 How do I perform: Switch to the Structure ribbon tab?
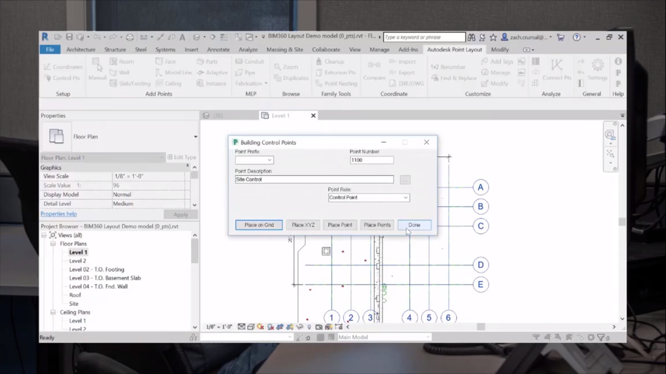115,50
